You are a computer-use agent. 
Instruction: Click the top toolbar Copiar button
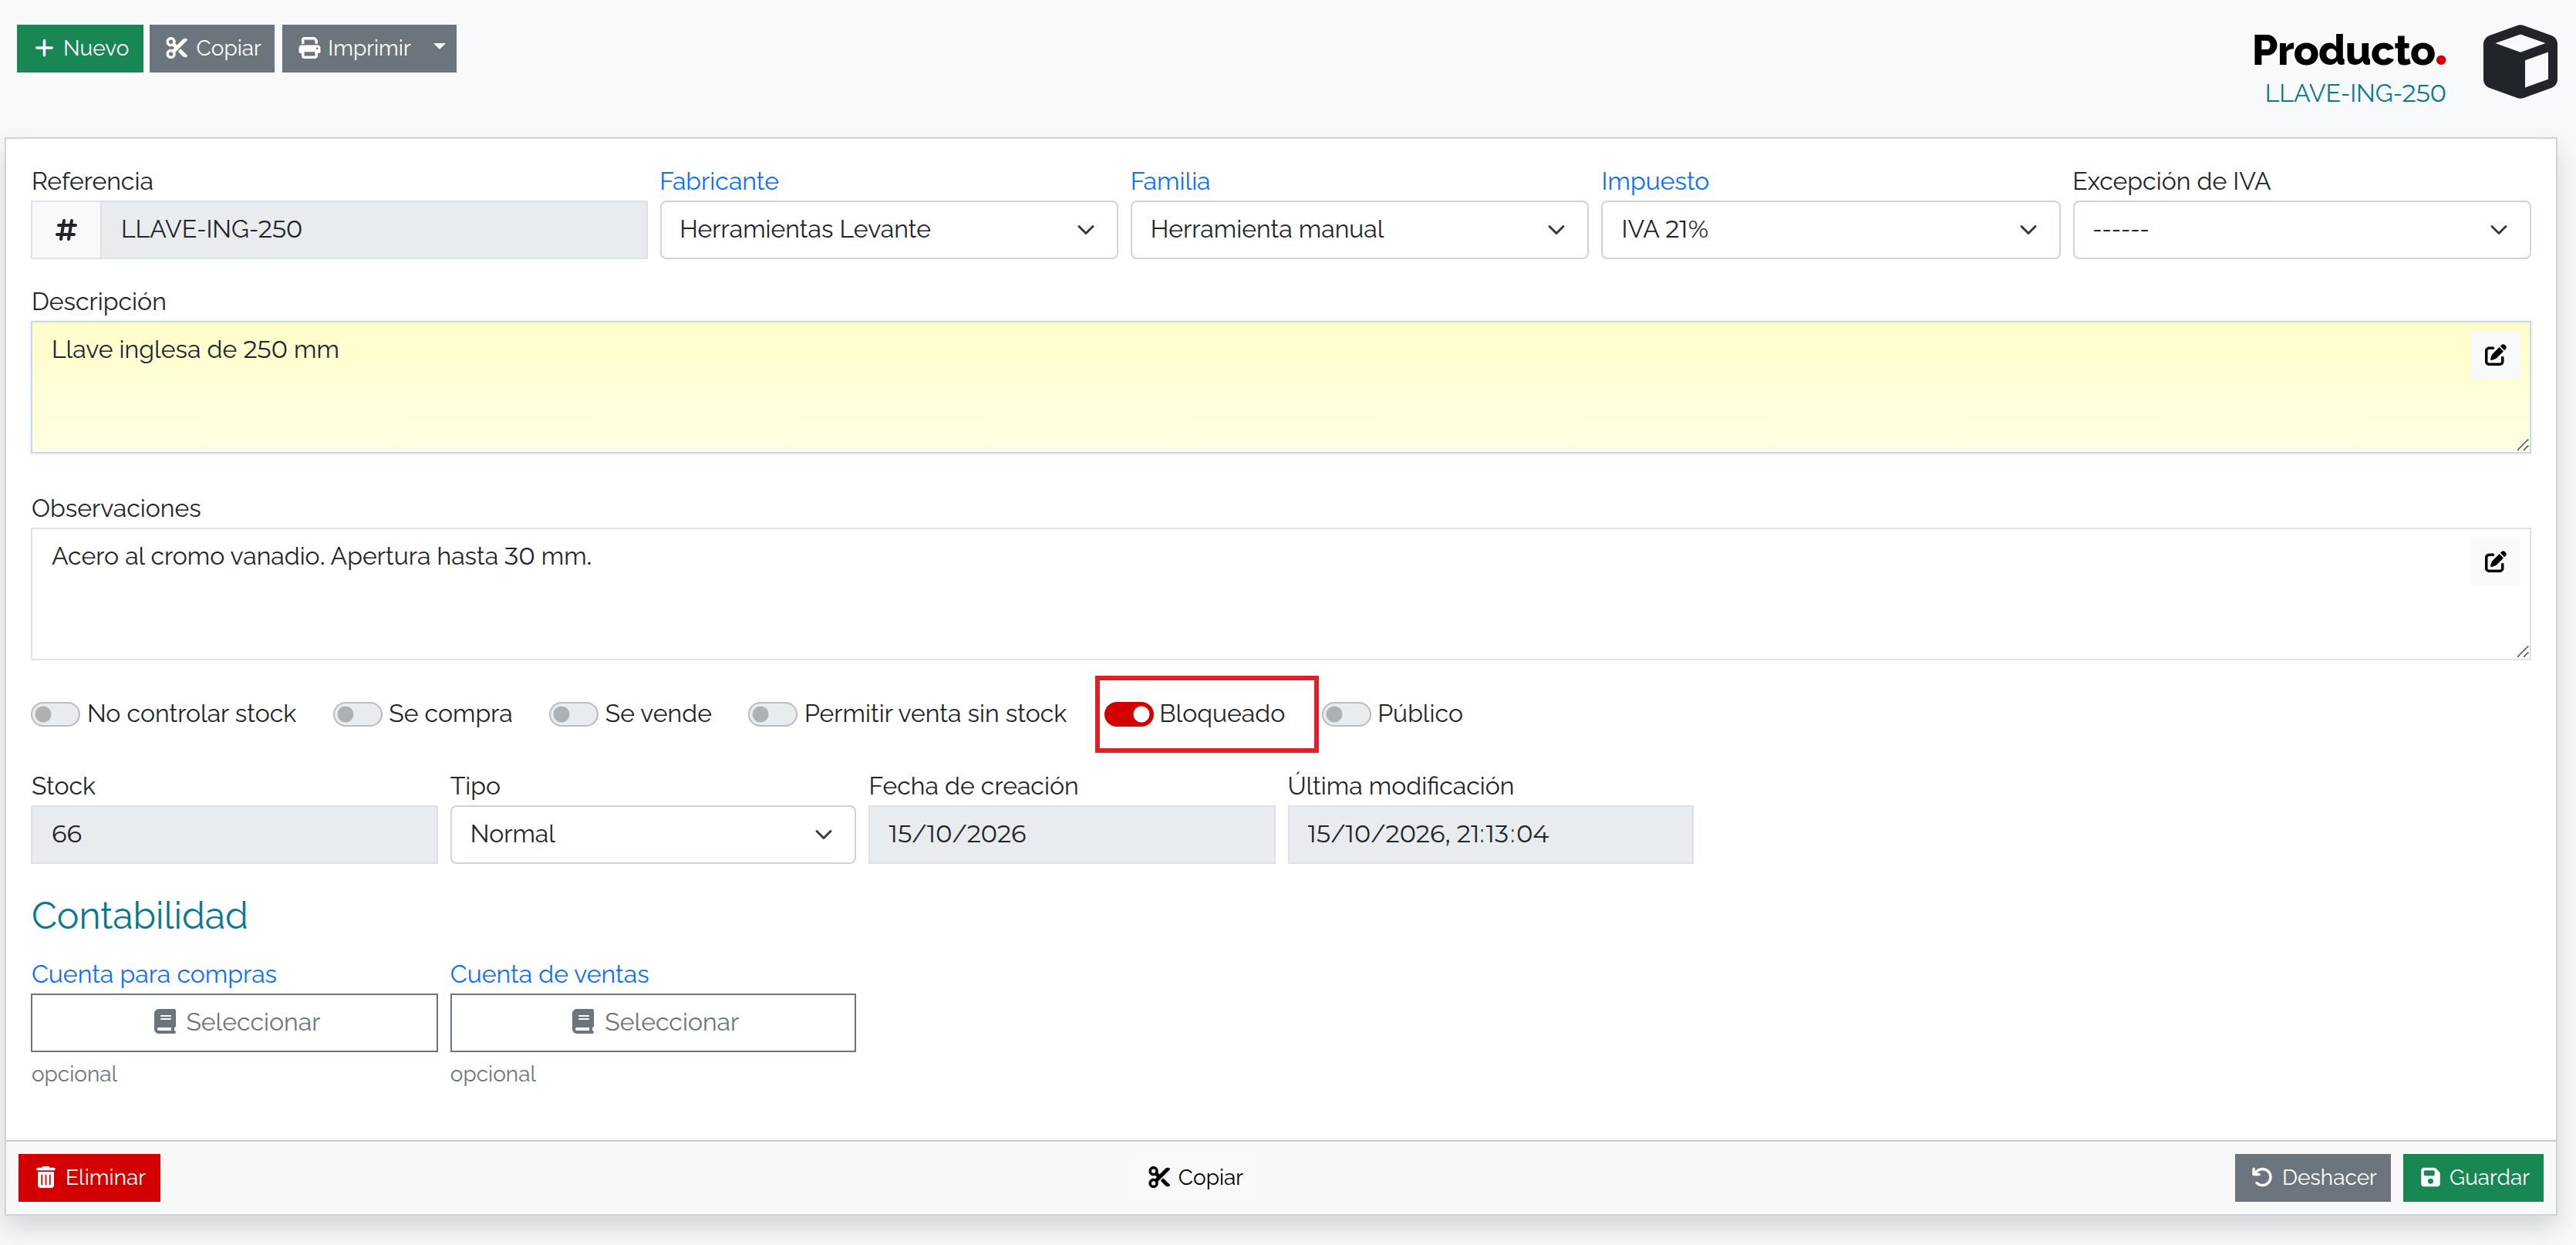pyautogui.click(x=212, y=48)
